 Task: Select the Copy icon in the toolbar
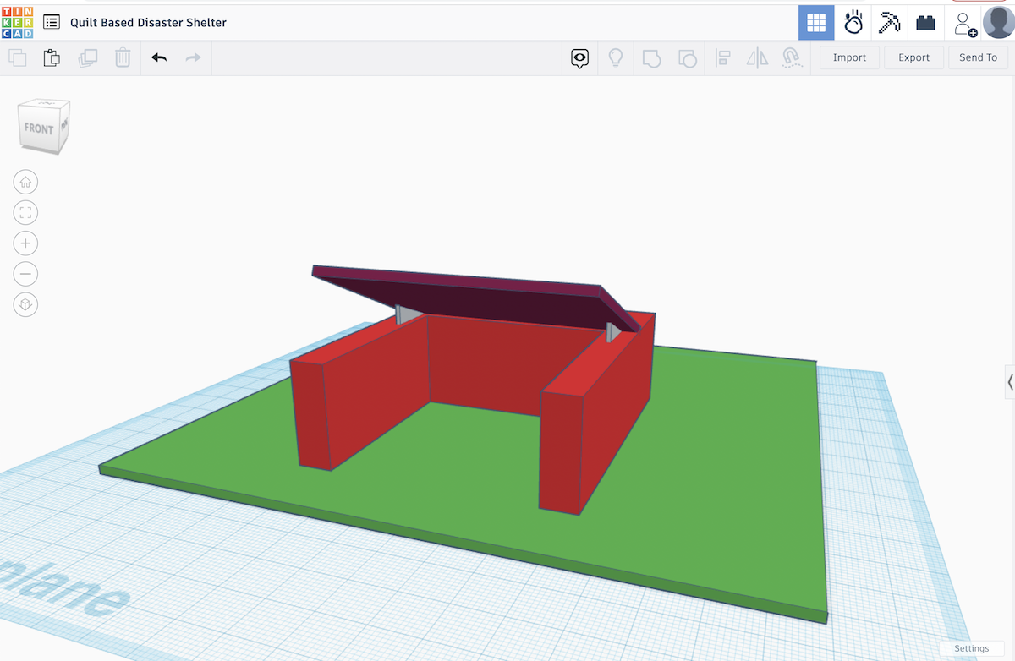coord(17,57)
